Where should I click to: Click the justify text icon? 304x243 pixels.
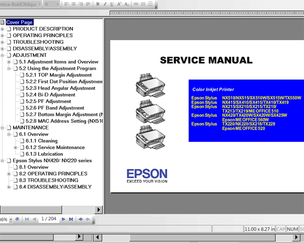[88, 4]
